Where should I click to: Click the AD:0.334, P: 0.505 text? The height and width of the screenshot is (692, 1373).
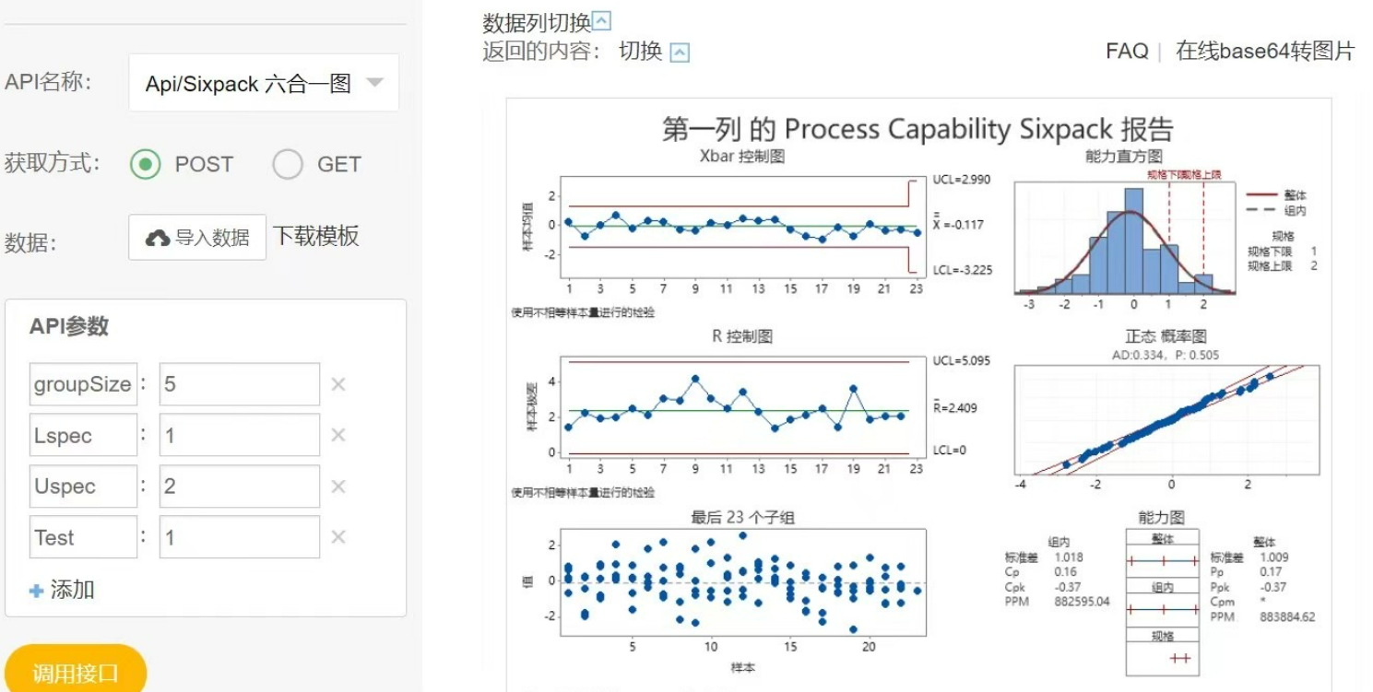point(1166,354)
